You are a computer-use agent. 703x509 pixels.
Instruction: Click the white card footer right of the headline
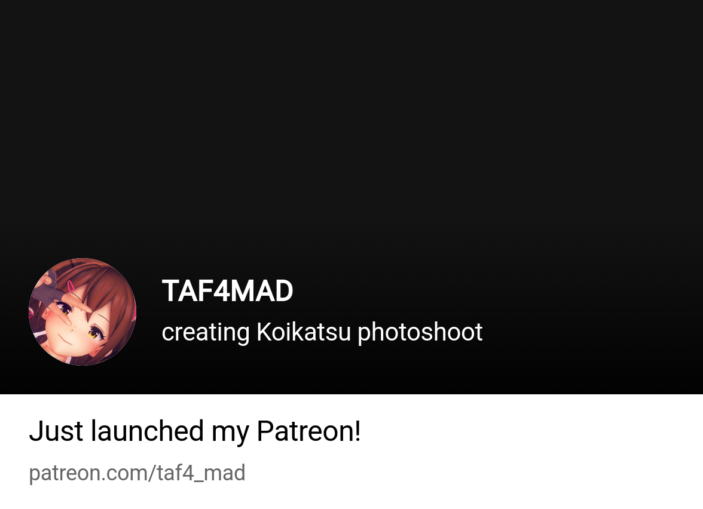pyautogui.click(x=529, y=431)
